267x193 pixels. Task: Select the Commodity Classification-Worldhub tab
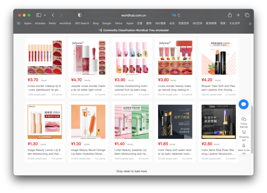[x=133, y=30]
